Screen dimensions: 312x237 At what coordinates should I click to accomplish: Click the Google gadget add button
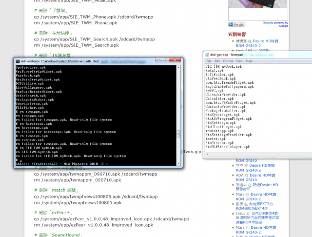(236, 24)
